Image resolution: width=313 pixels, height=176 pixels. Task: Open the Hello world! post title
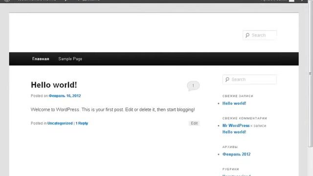54,85
